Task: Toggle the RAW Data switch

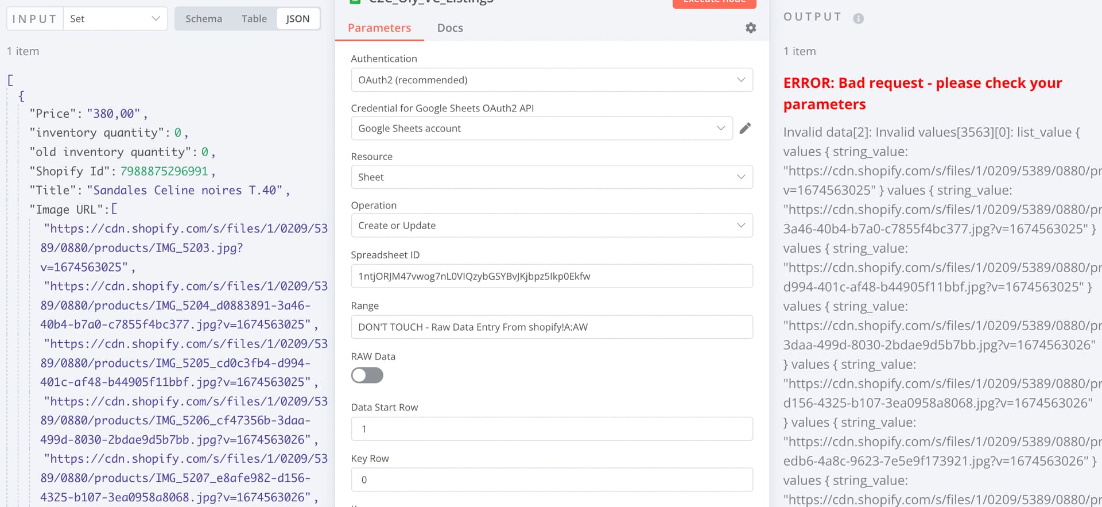Action: tap(367, 376)
